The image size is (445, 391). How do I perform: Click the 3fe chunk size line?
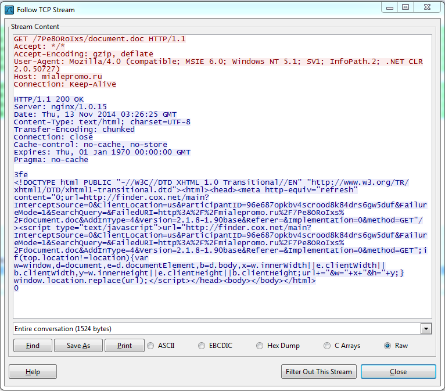coord(21,175)
